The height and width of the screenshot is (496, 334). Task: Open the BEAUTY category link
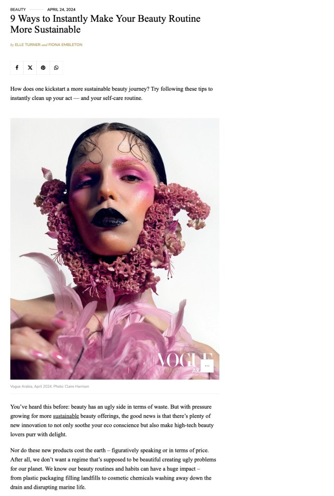click(18, 10)
